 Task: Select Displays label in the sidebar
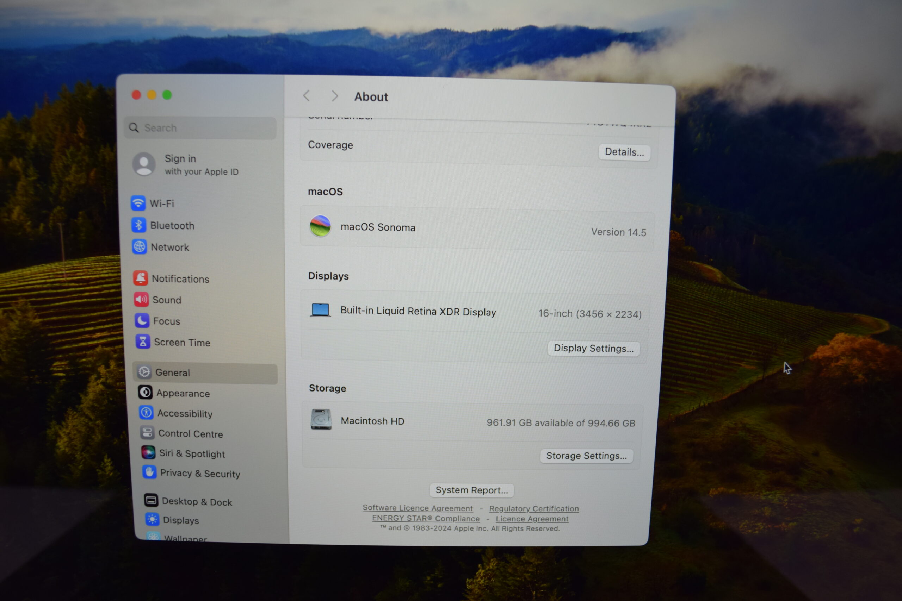pyautogui.click(x=181, y=520)
